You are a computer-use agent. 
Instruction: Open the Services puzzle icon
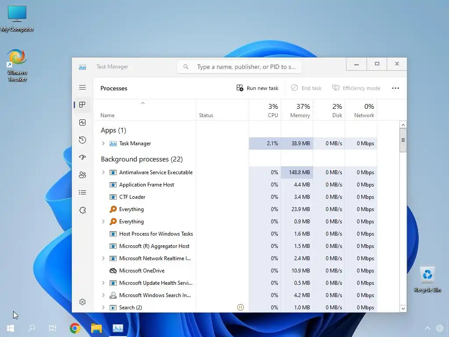click(x=82, y=210)
